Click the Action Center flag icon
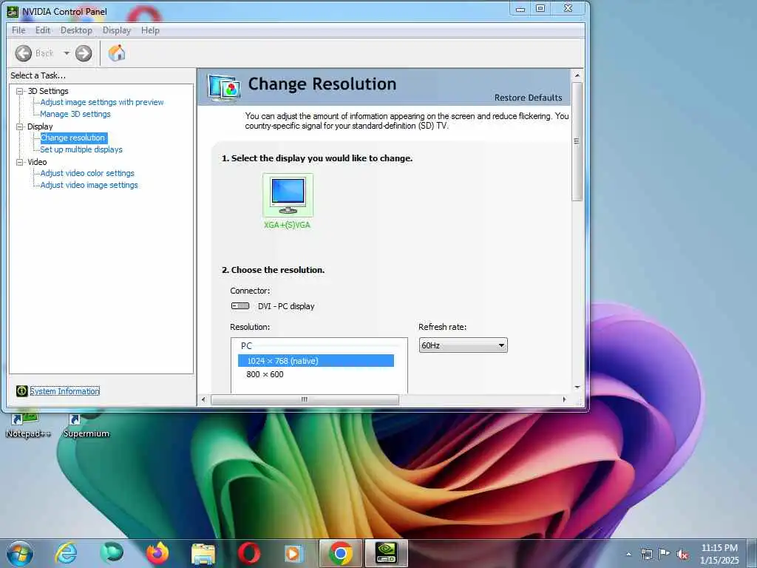The image size is (757, 568). coord(665,553)
